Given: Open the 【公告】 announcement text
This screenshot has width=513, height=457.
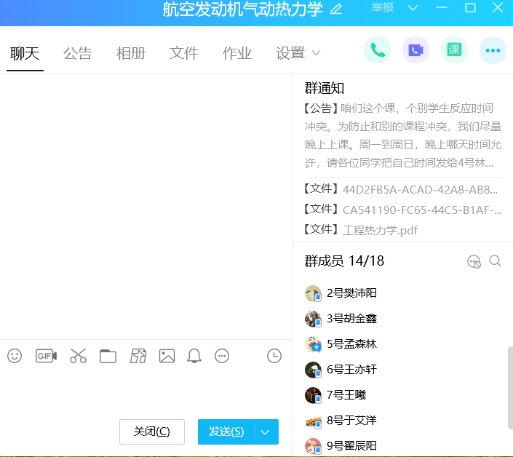Looking at the screenshot, I should click(403, 135).
